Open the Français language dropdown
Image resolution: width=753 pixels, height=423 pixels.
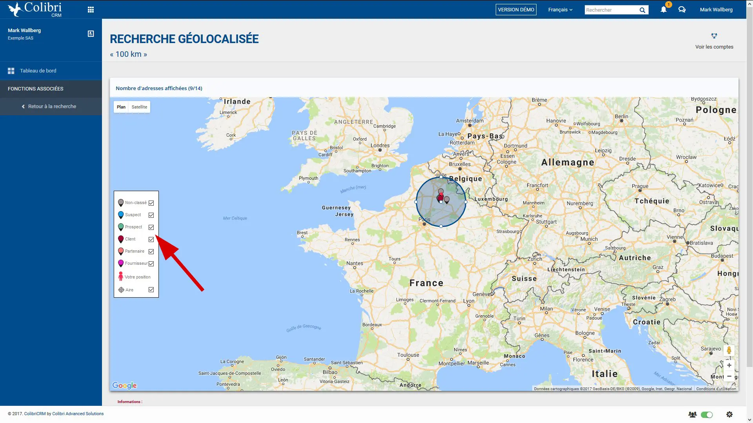coord(560,10)
